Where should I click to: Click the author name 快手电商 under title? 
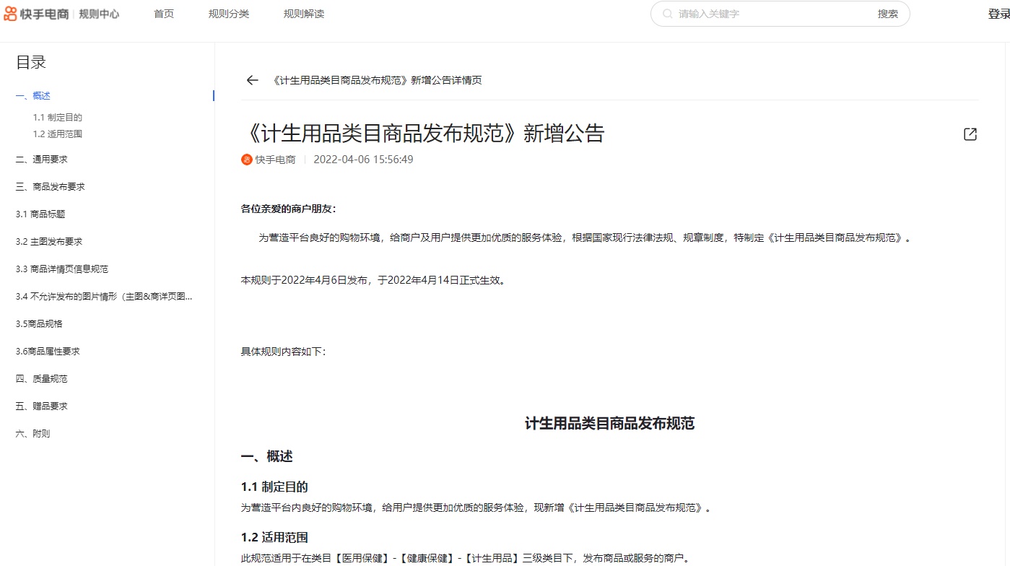click(275, 160)
